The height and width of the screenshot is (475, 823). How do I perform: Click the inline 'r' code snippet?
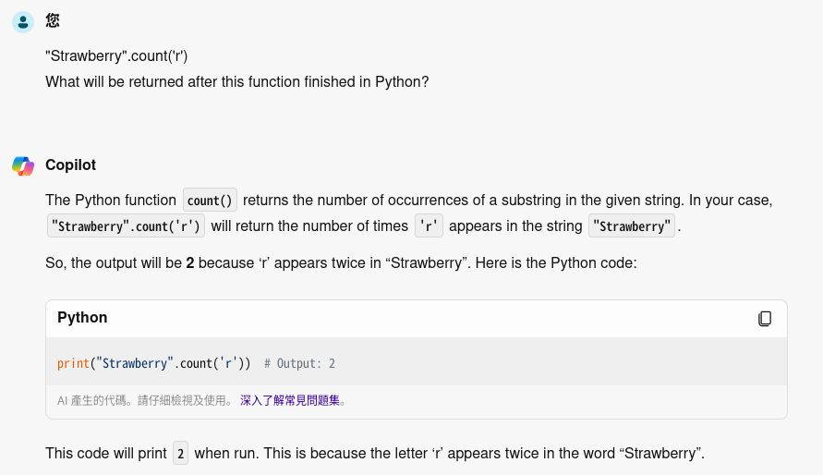tap(429, 226)
